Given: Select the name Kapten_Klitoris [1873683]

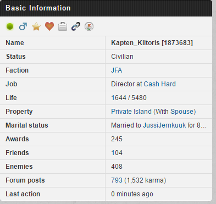Looking at the screenshot, I should [152, 43].
